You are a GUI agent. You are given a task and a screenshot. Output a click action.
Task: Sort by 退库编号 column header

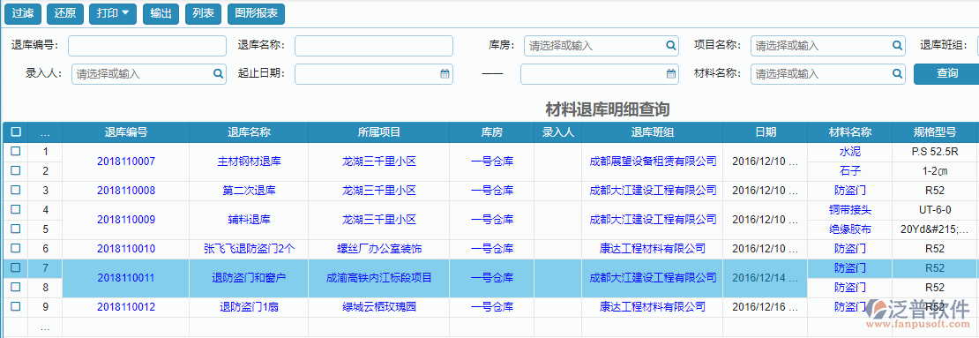coord(126,131)
